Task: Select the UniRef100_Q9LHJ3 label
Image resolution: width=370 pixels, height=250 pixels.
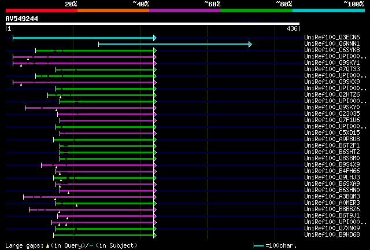Action: [x=332, y=178]
